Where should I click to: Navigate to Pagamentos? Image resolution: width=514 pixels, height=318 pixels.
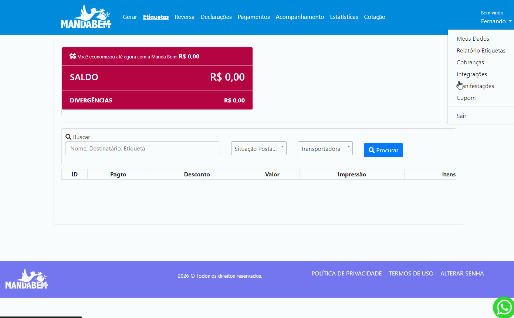253,17
